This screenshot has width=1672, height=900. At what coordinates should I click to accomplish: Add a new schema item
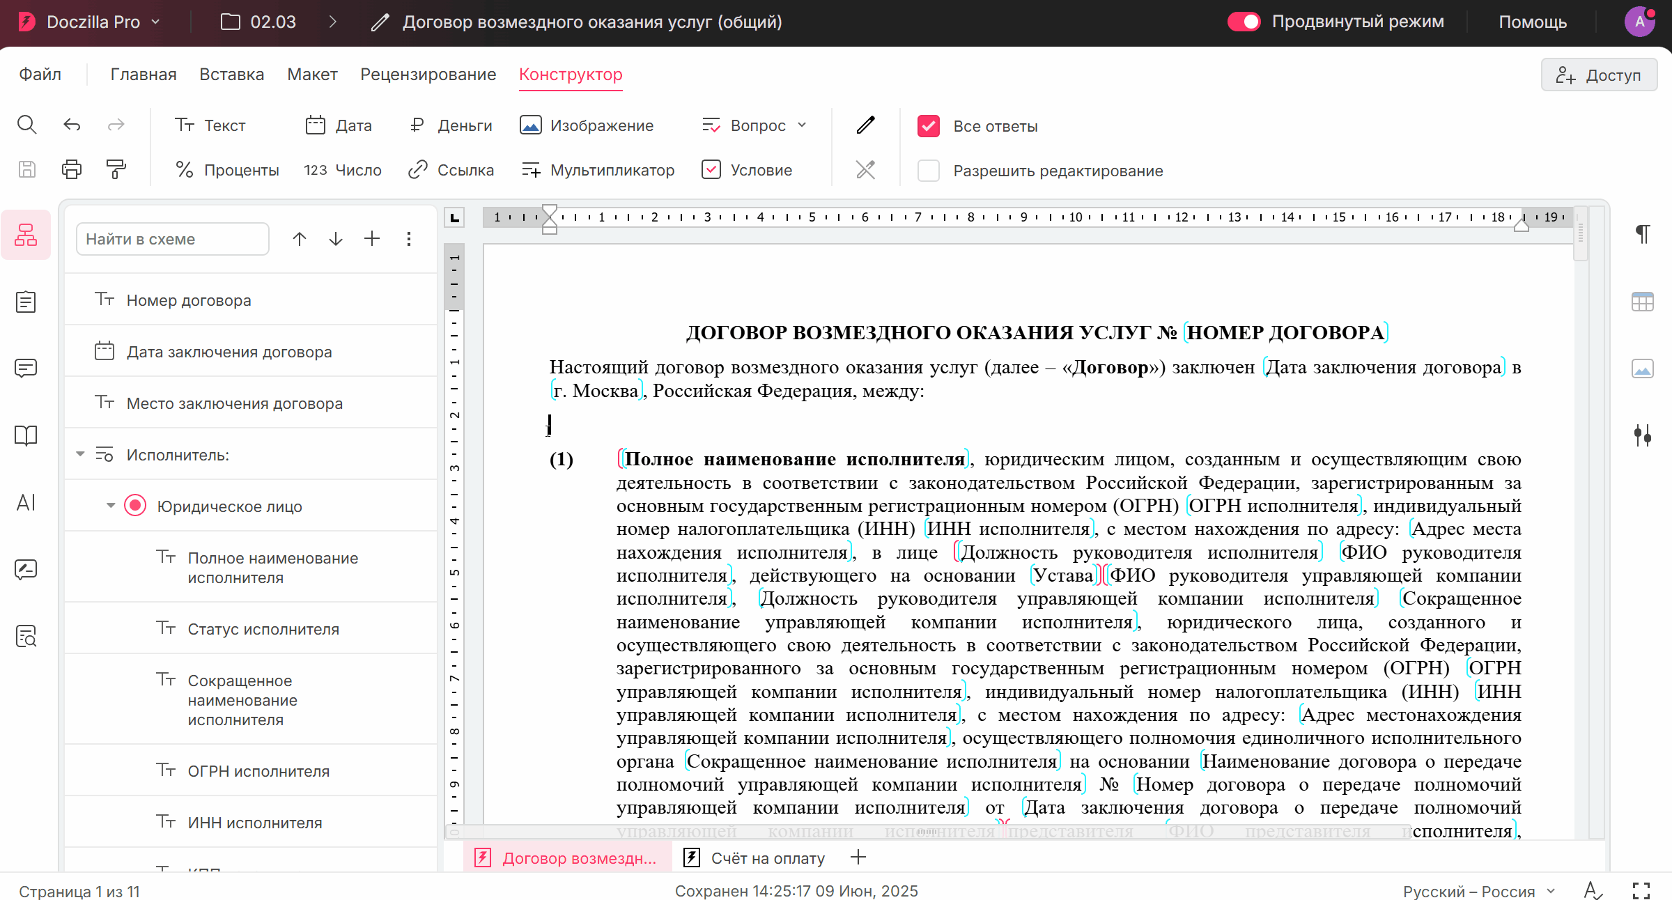coord(372,239)
